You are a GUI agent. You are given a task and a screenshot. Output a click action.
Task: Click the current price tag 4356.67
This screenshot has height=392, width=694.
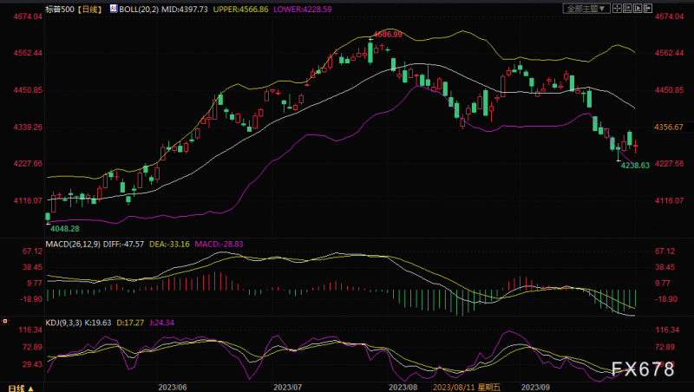(669, 127)
